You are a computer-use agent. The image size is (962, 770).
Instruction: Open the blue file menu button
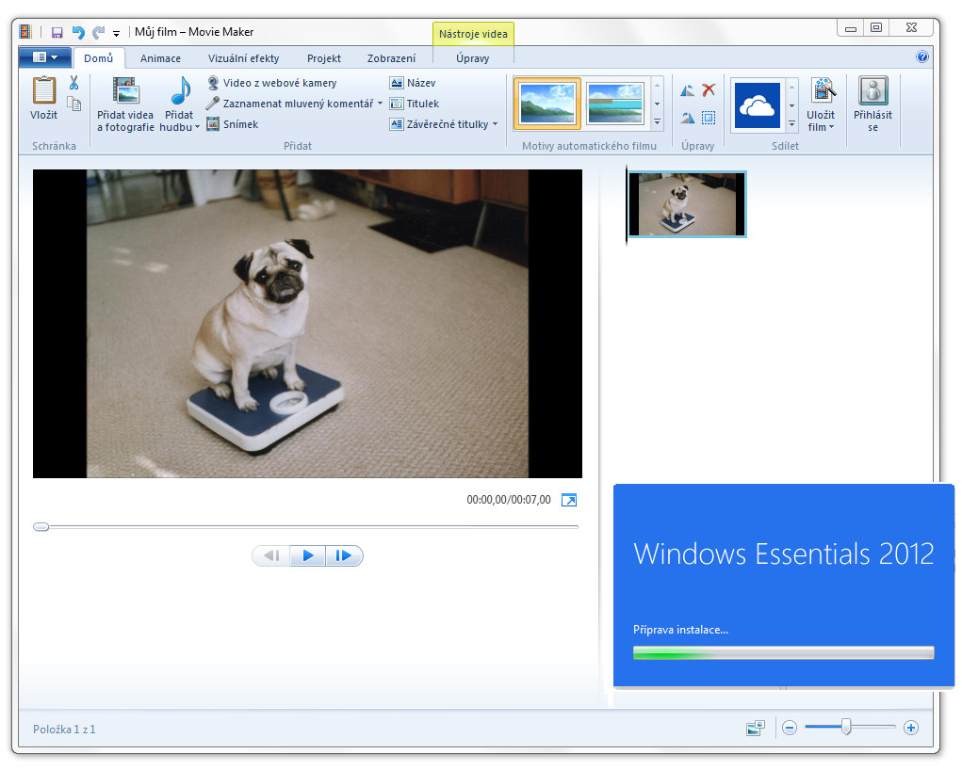point(45,57)
